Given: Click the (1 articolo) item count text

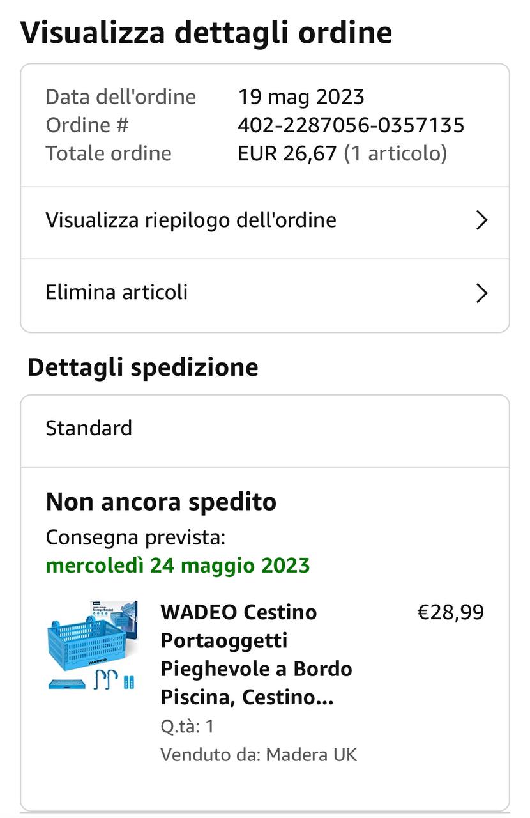Looking at the screenshot, I should click(x=395, y=154).
